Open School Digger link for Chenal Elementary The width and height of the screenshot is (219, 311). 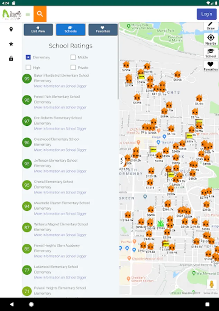60,192
